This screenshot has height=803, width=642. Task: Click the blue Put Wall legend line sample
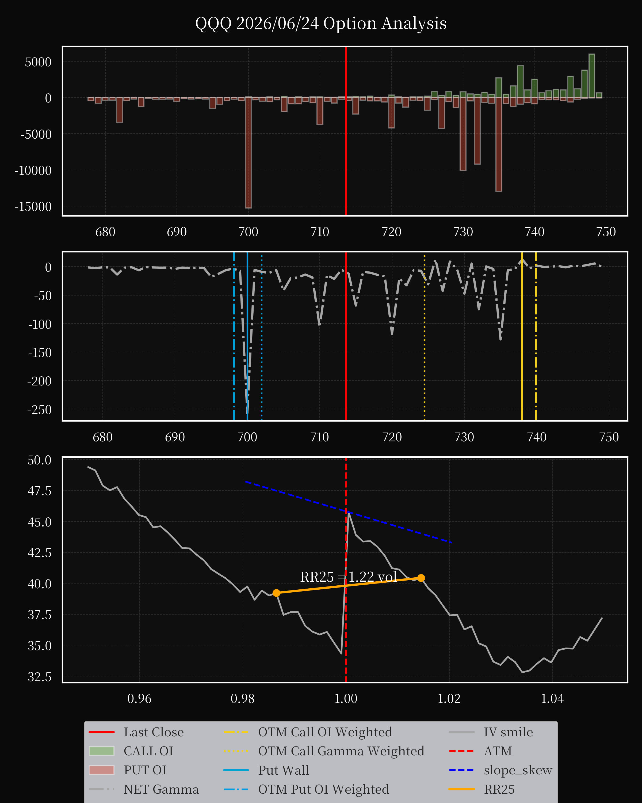(x=236, y=770)
